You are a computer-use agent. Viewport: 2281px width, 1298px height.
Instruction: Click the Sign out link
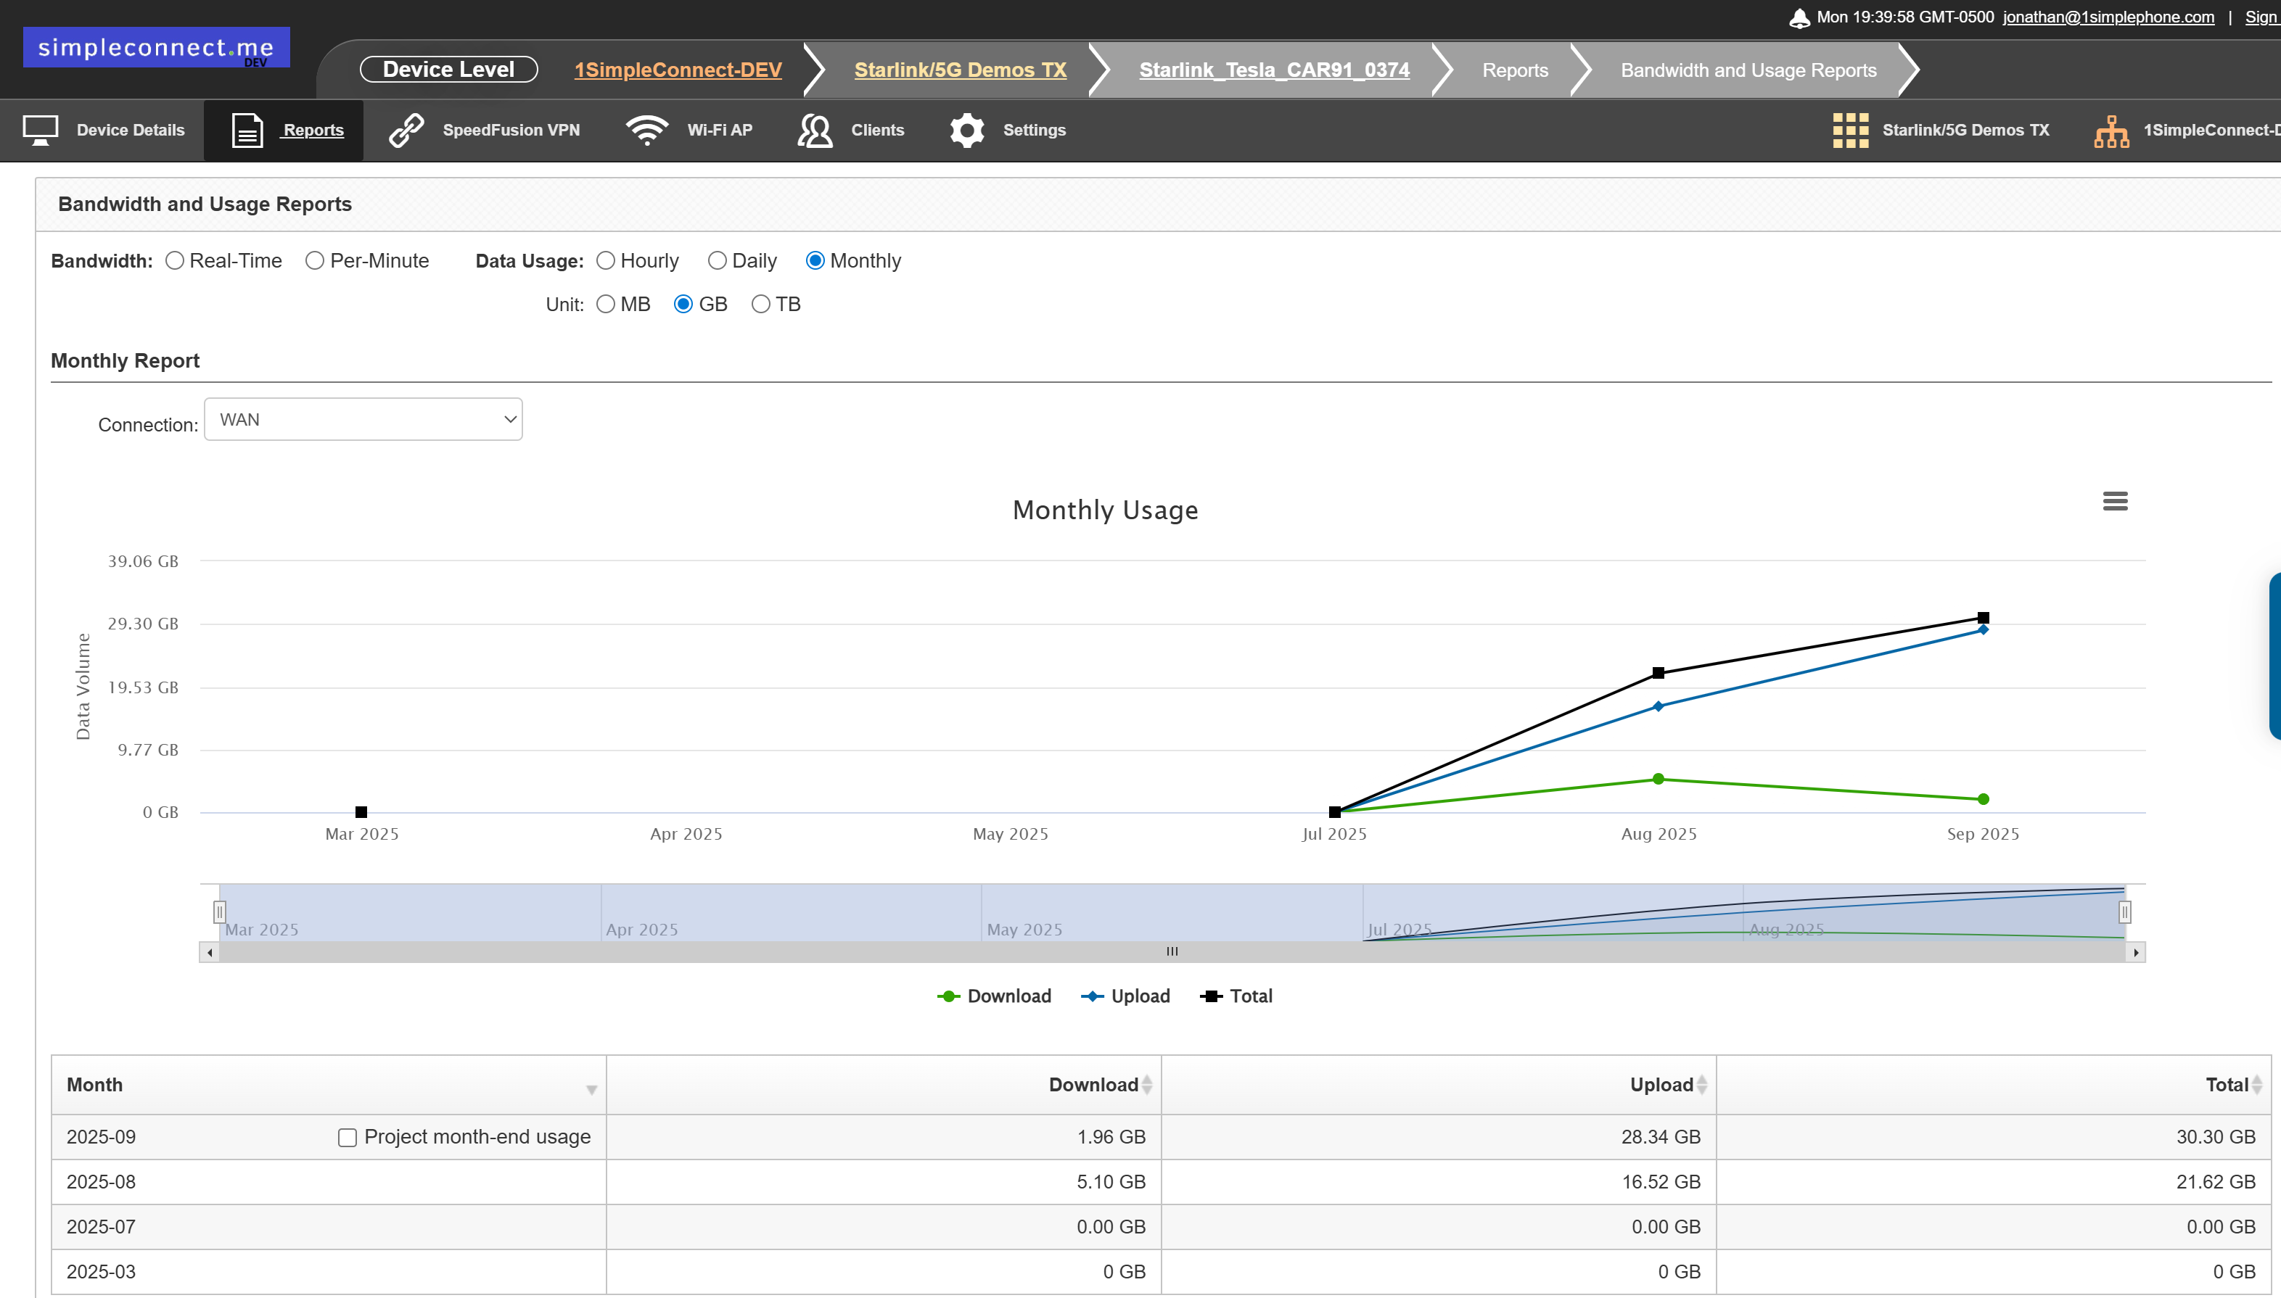click(2262, 17)
